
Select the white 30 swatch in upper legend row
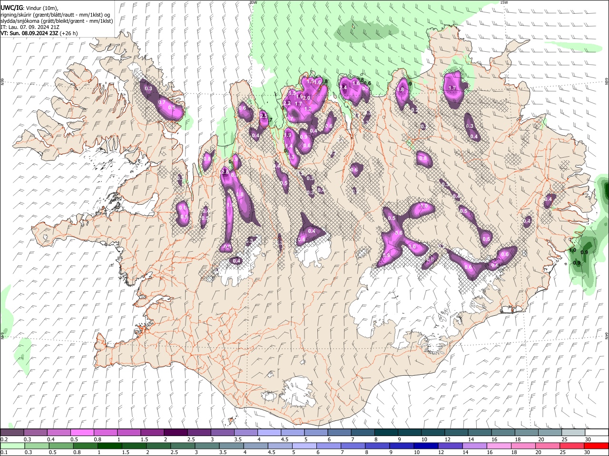(x=596, y=433)
